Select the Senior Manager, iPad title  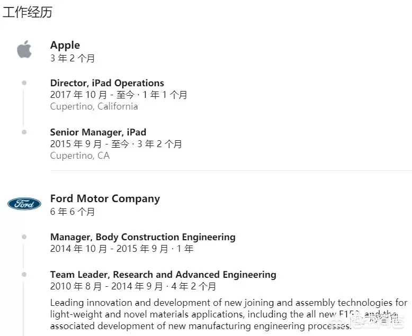(x=98, y=132)
